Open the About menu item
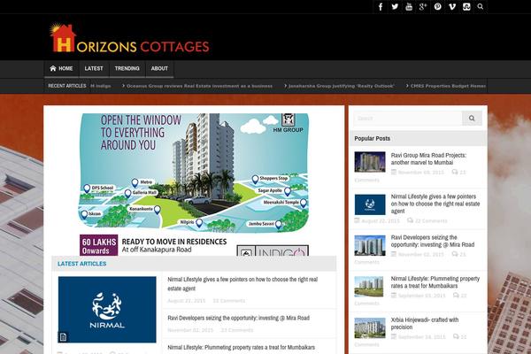 click(159, 68)
